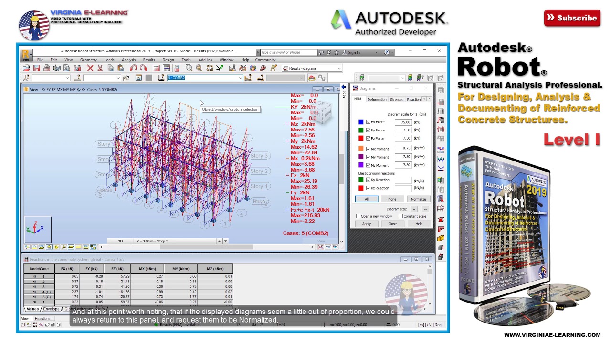This screenshot has height=343, width=611.
Task: Uncheck the Fx Force checkbox
Action: coord(368,122)
